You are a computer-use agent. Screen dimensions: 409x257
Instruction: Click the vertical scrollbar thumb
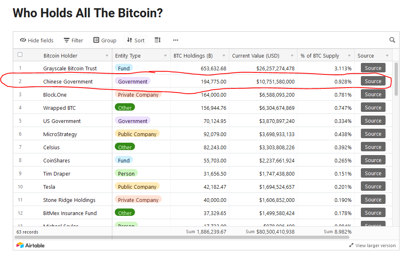click(396, 79)
